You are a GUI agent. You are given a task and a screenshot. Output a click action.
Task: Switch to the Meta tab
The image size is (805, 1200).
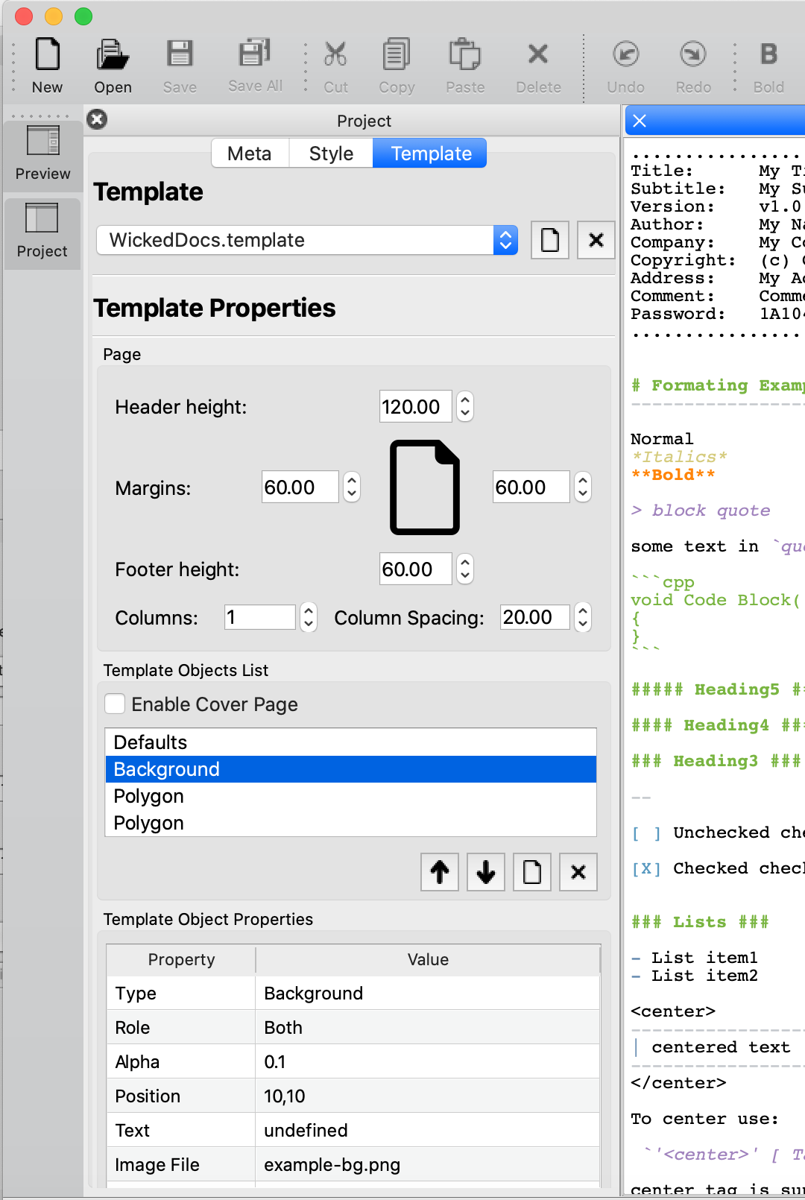coord(250,154)
